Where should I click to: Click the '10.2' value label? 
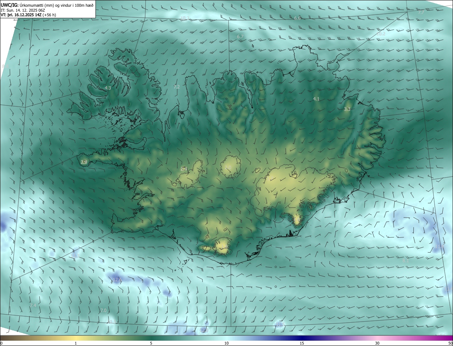380,34
